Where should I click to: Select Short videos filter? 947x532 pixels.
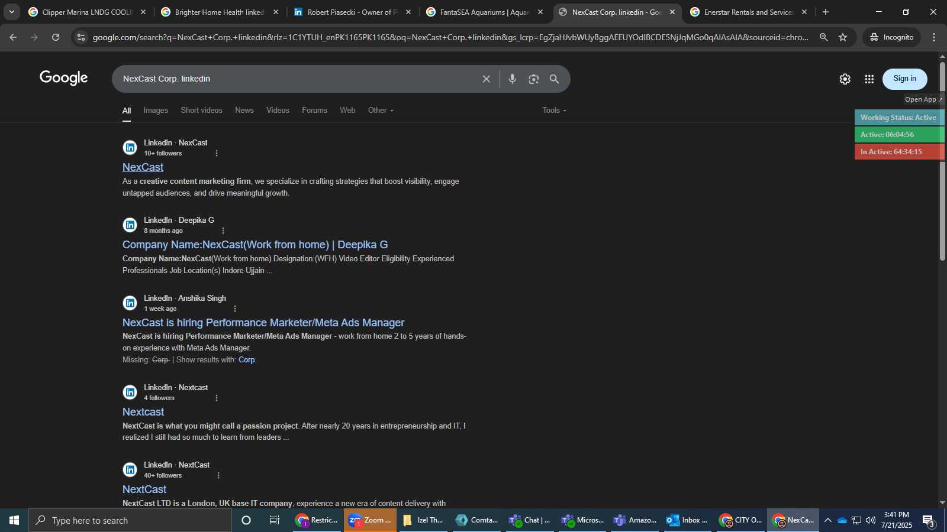coord(201,110)
